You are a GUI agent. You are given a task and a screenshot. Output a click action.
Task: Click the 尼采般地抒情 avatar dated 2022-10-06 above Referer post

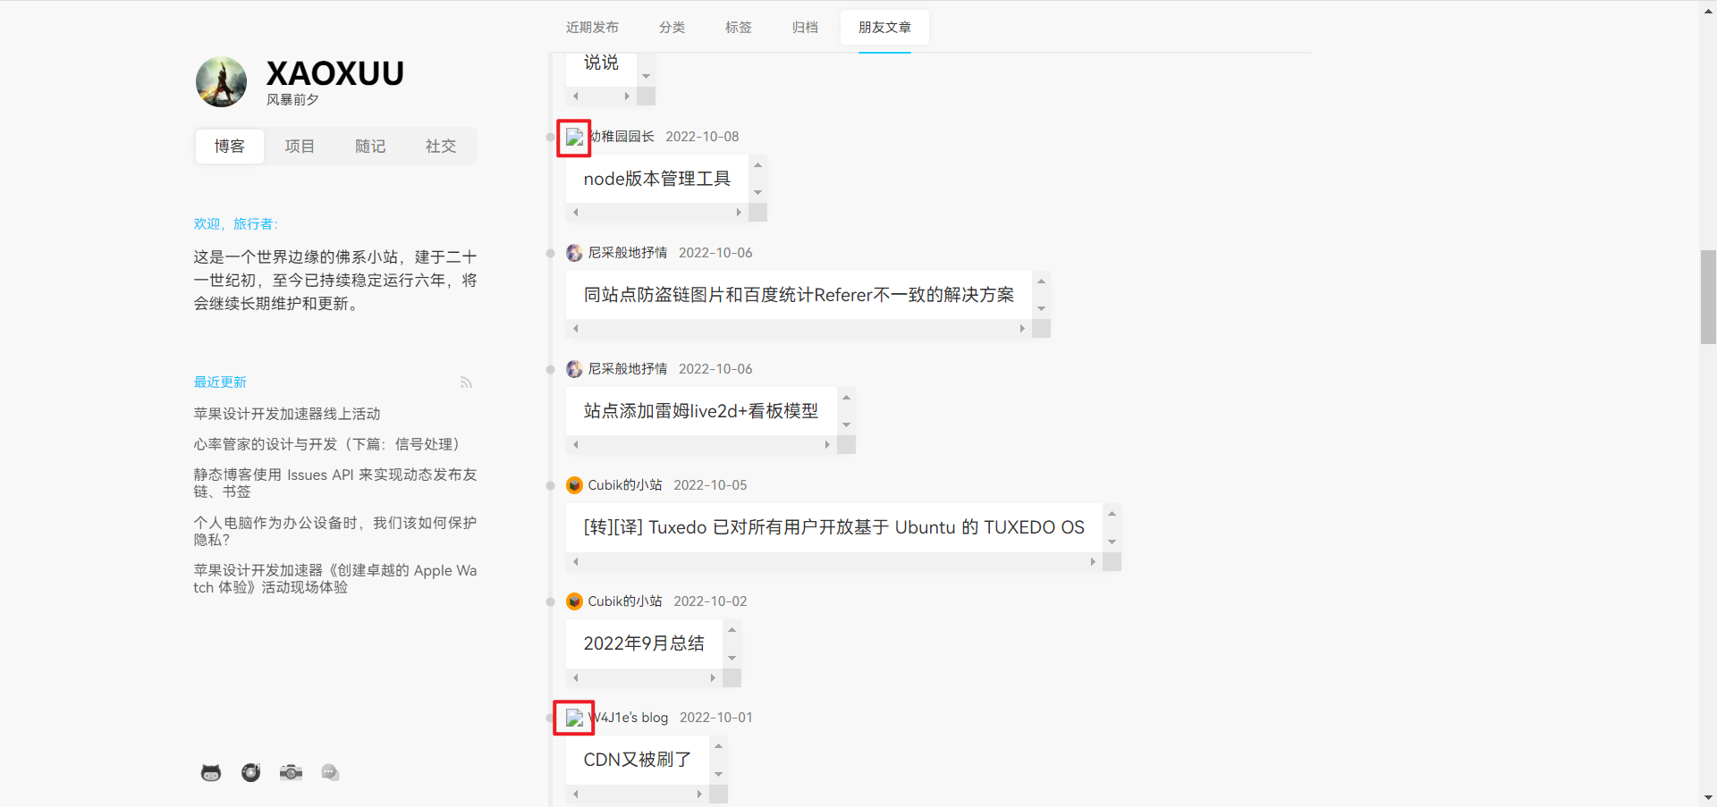click(574, 253)
